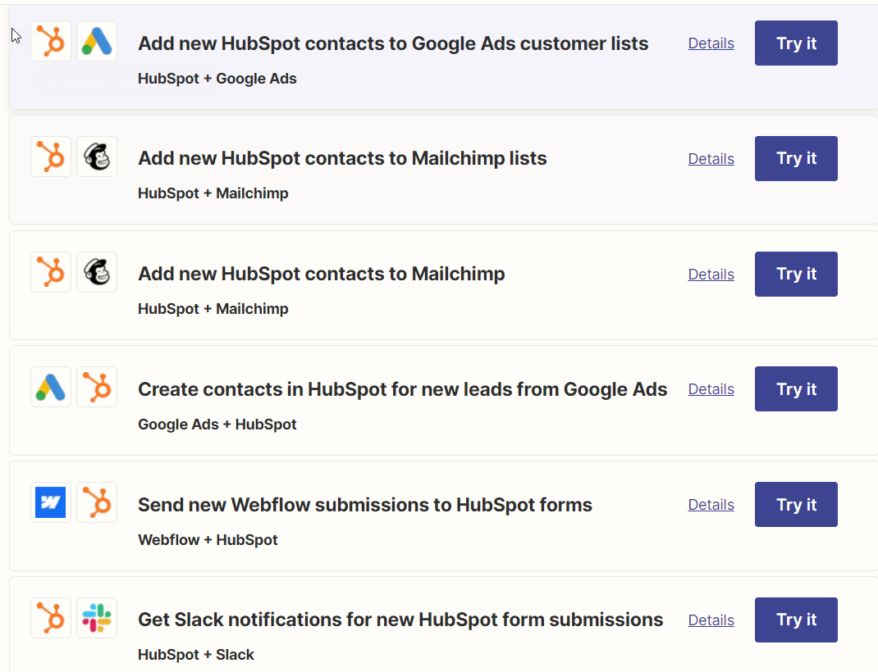This screenshot has width=878, height=672.
Task: Open Details for the Slack notifications zap
Action: click(x=711, y=620)
